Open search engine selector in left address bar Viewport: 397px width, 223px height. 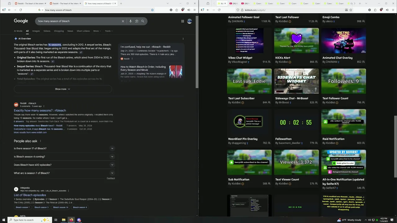pos(41,10)
